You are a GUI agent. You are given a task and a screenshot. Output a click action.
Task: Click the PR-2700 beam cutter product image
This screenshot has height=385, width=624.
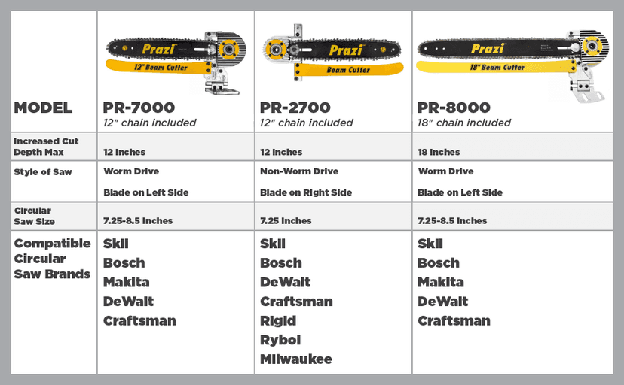[x=332, y=57]
